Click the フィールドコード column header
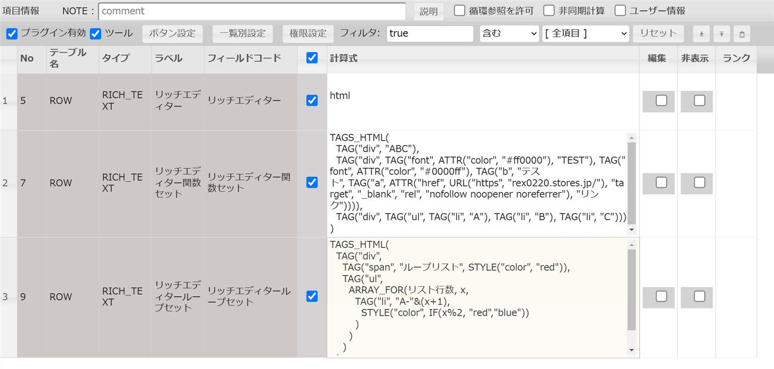 pyautogui.click(x=251, y=59)
